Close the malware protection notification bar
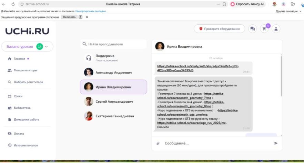The width and height of the screenshot is (304, 163). click(x=87, y=17)
